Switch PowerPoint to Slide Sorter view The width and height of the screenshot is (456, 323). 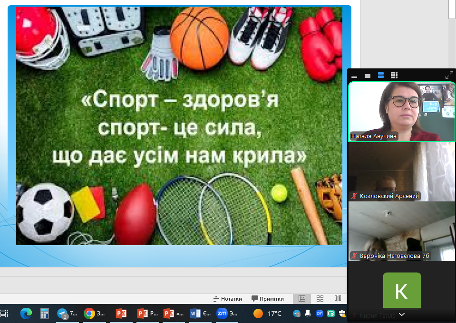click(320, 299)
